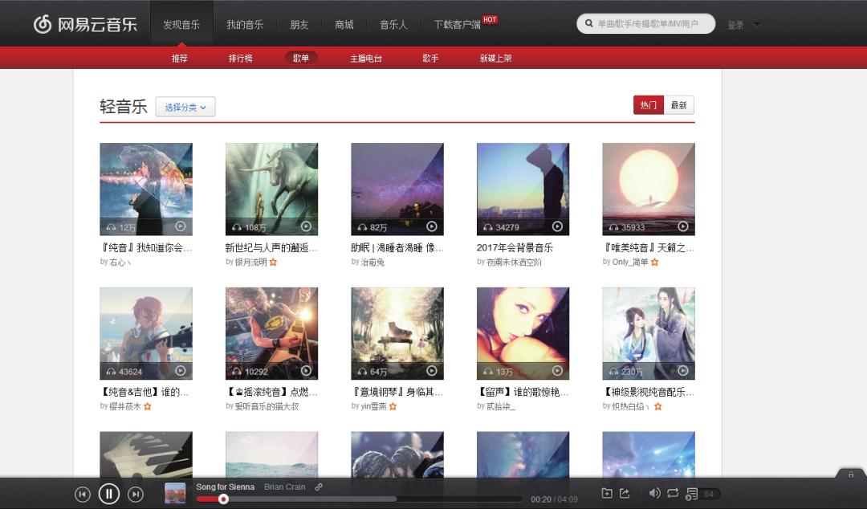Pause the currently playing song

tap(109, 494)
